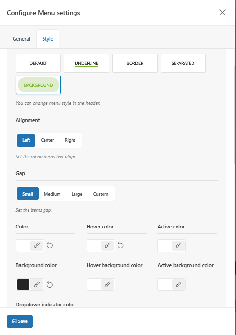Click 'Set the menu items text align.' hint
The image size is (236, 335).
[46, 156]
